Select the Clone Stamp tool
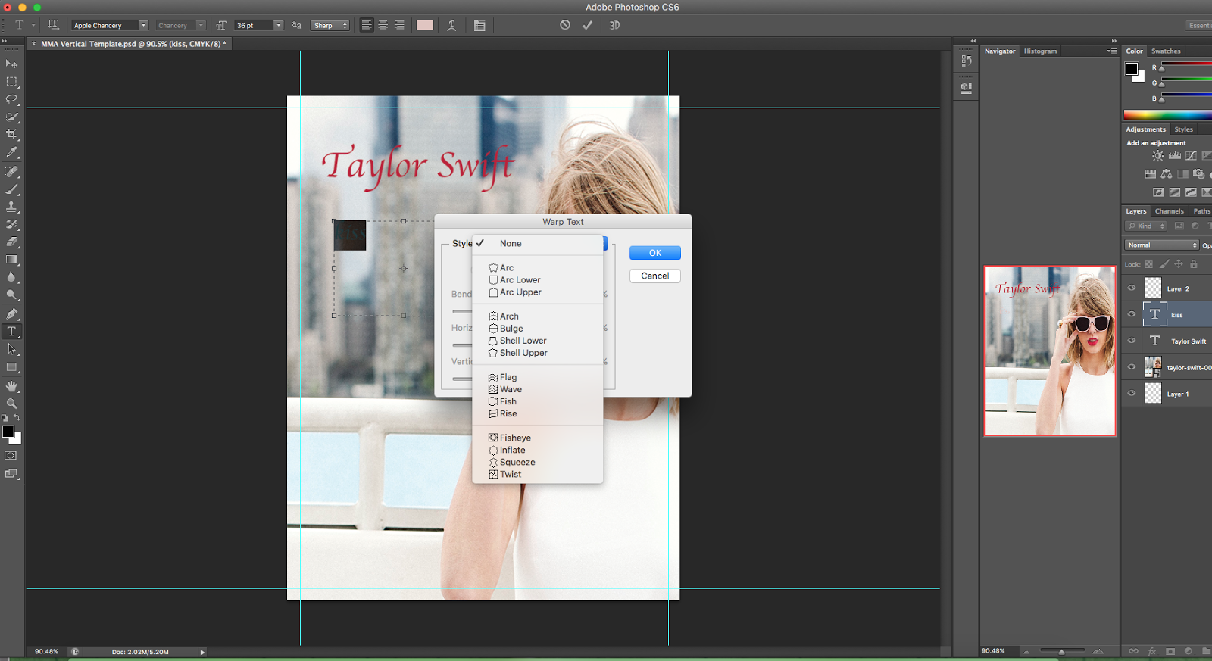Image resolution: width=1212 pixels, height=661 pixels. click(11, 207)
